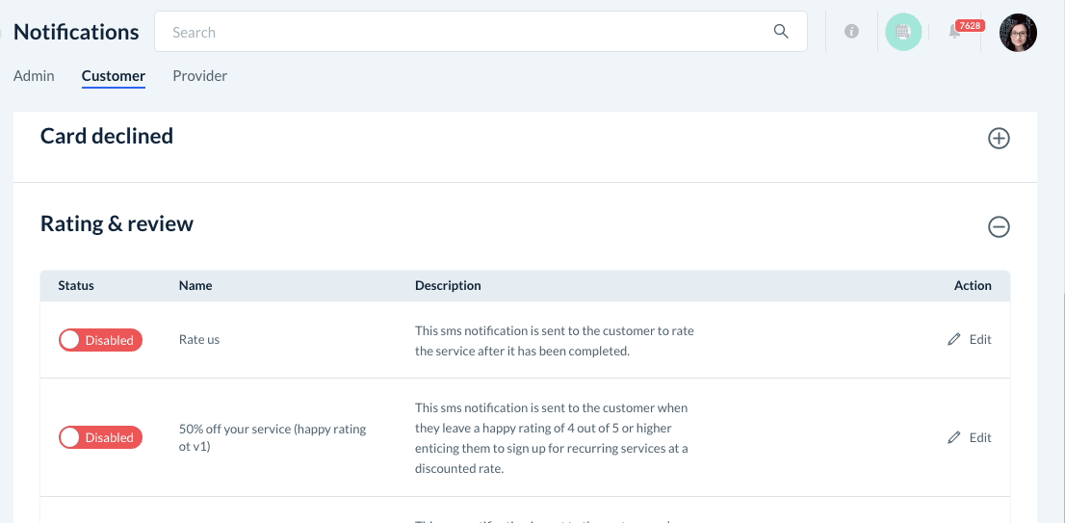Click Edit for Rate us notification
The width and height of the screenshot is (1065, 523).
click(979, 339)
